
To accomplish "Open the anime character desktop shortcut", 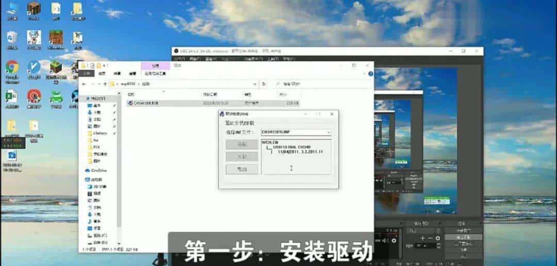I will [34, 39].
